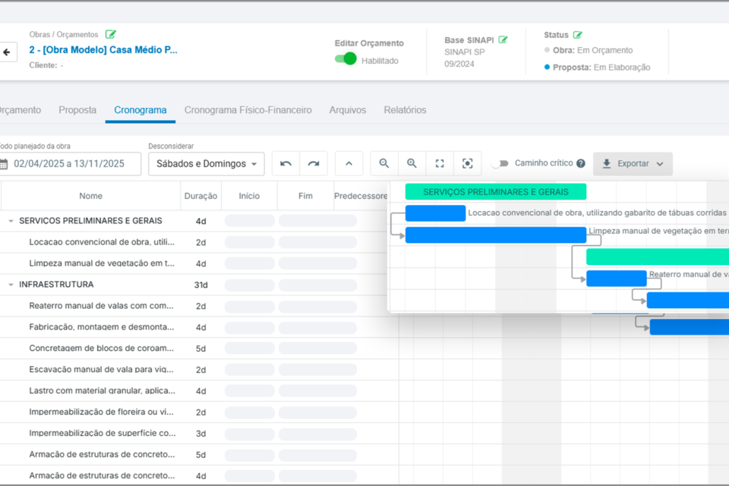This screenshot has width=729, height=486.
Task: Go to the Arquivos tab
Action: point(348,110)
